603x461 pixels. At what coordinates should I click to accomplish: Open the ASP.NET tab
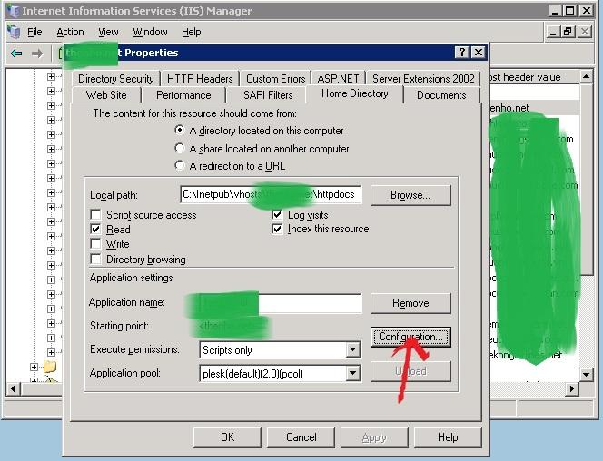click(338, 79)
